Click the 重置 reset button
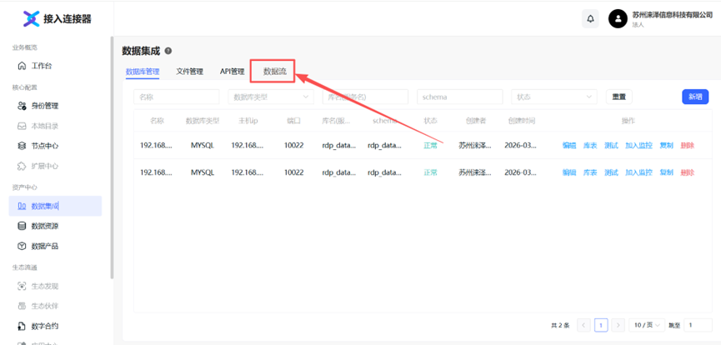The height and width of the screenshot is (345, 721). point(618,97)
